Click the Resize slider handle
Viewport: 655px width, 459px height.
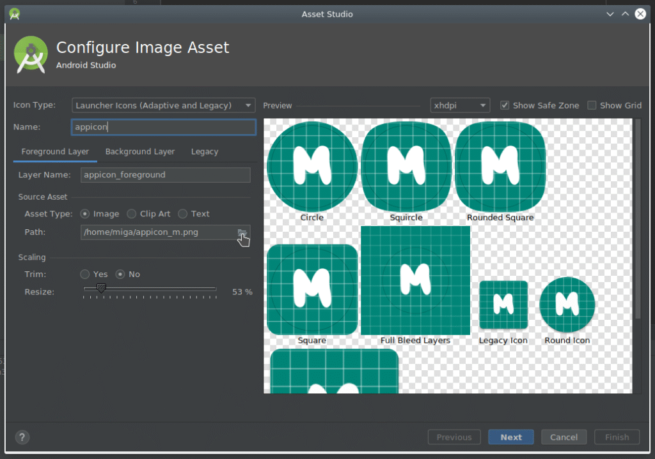pos(101,288)
